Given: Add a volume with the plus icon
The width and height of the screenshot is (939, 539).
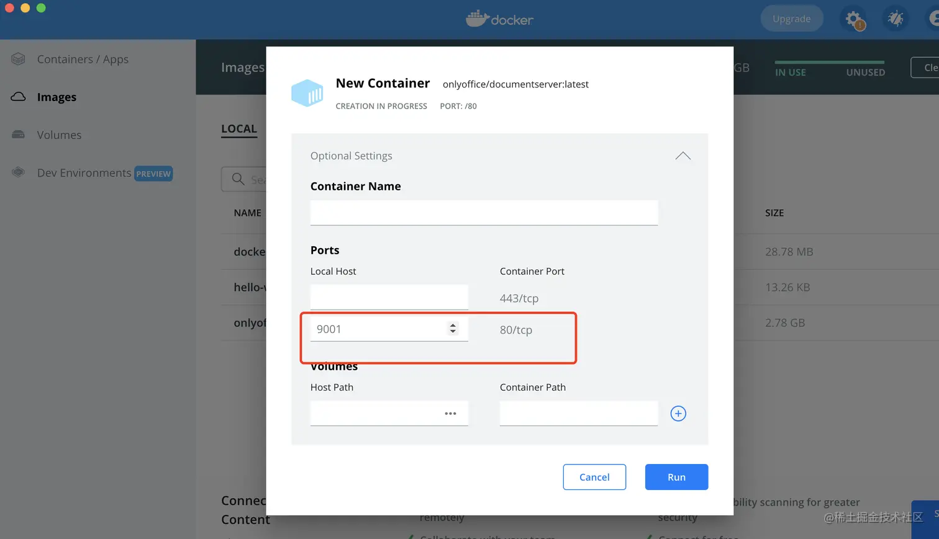Looking at the screenshot, I should (678, 414).
